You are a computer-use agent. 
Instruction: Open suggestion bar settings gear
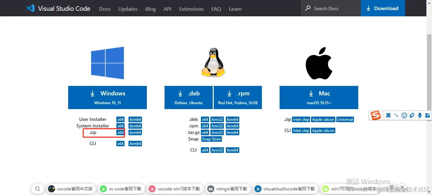(392, 187)
